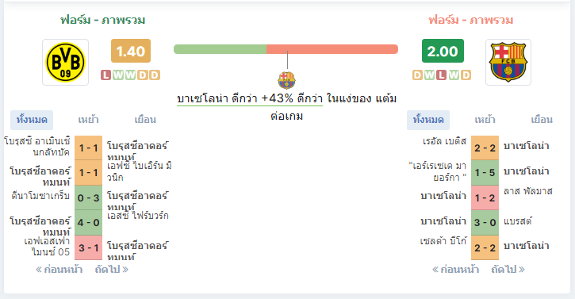Image resolution: width=575 pixels, height=299 pixels.
Task: Click small Barcelona crest under comparison bar
Action: coord(286,80)
